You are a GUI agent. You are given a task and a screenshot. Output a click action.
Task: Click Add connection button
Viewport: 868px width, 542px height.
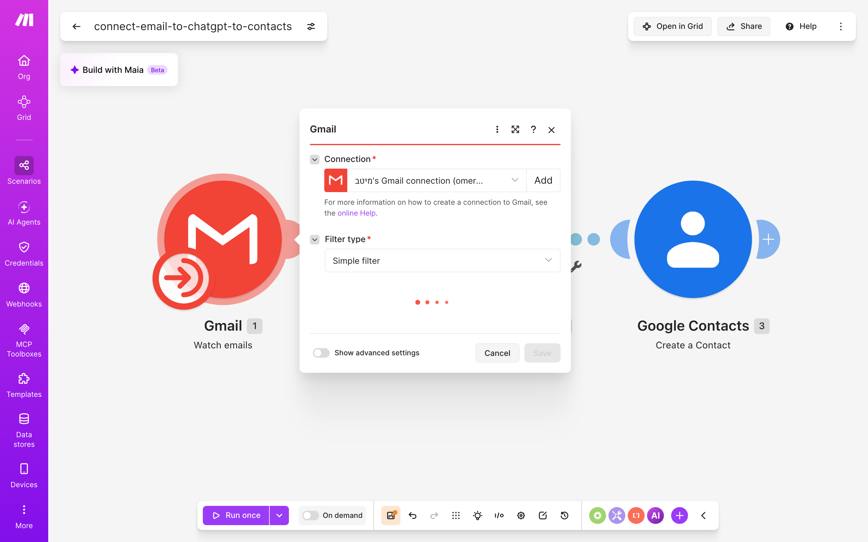click(x=543, y=180)
